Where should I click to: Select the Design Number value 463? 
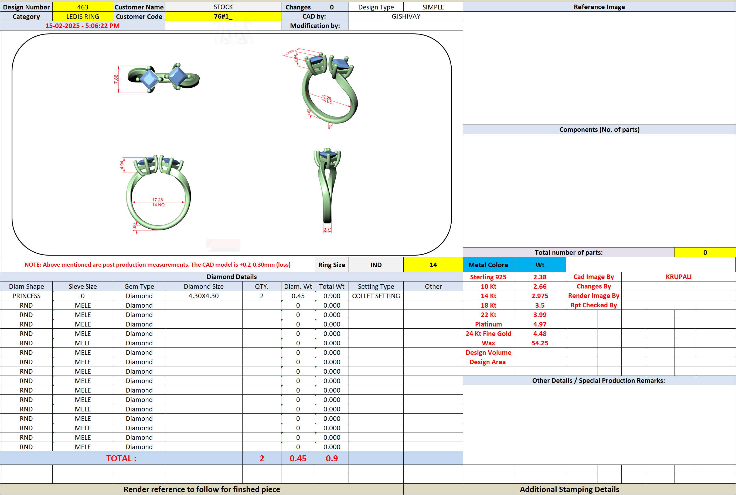point(83,7)
